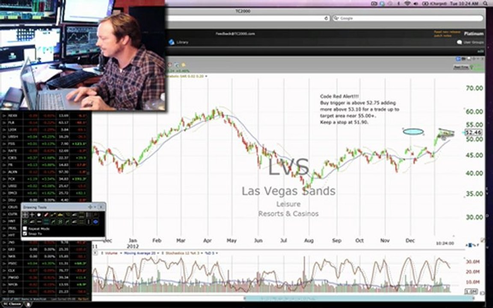Open the volume control in macOS menu bar
The image size is (493, 308).
click(x=416, y=3)
